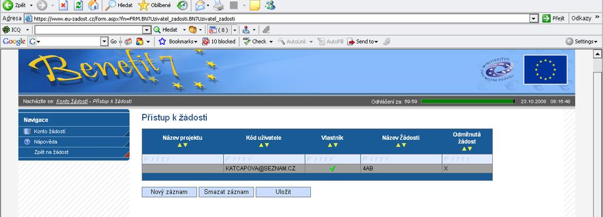Screen dimensions: 603x217
Task: Click the Uložit save button
Action: point(283,192)
